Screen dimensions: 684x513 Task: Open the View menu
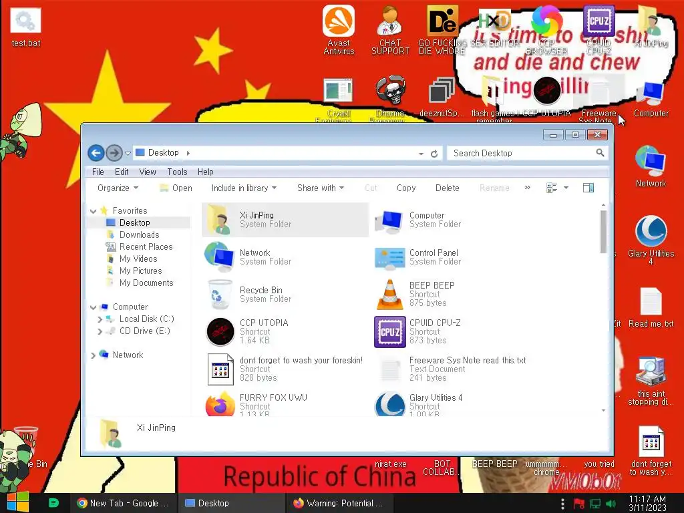(x=148, y=172)
